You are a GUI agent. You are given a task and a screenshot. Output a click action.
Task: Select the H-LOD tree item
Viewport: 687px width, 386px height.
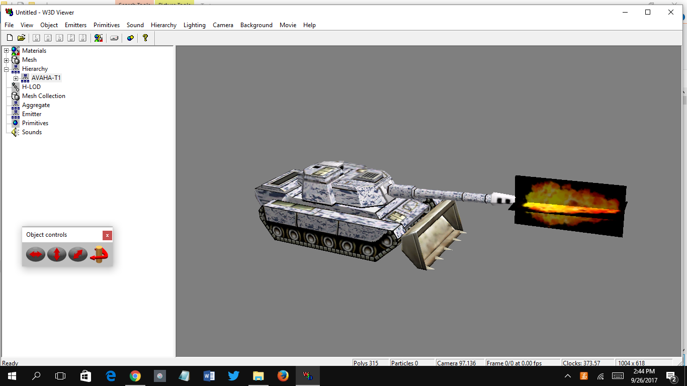(x=31, y=87)
